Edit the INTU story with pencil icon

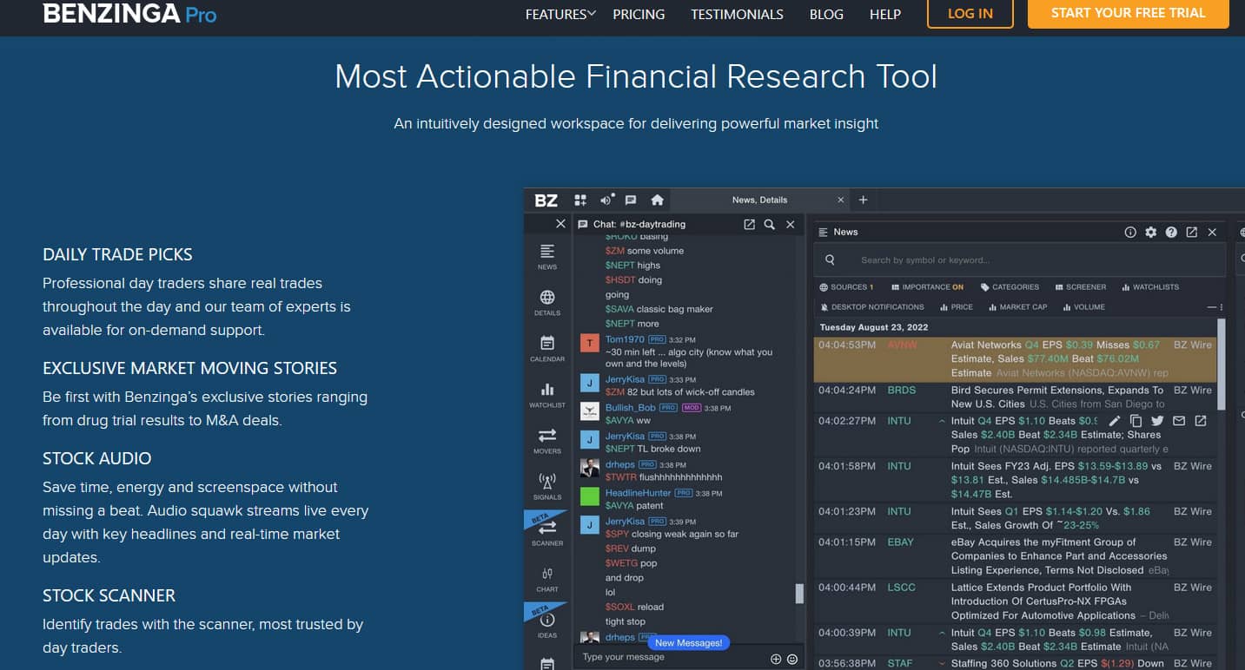(1115, 421)
